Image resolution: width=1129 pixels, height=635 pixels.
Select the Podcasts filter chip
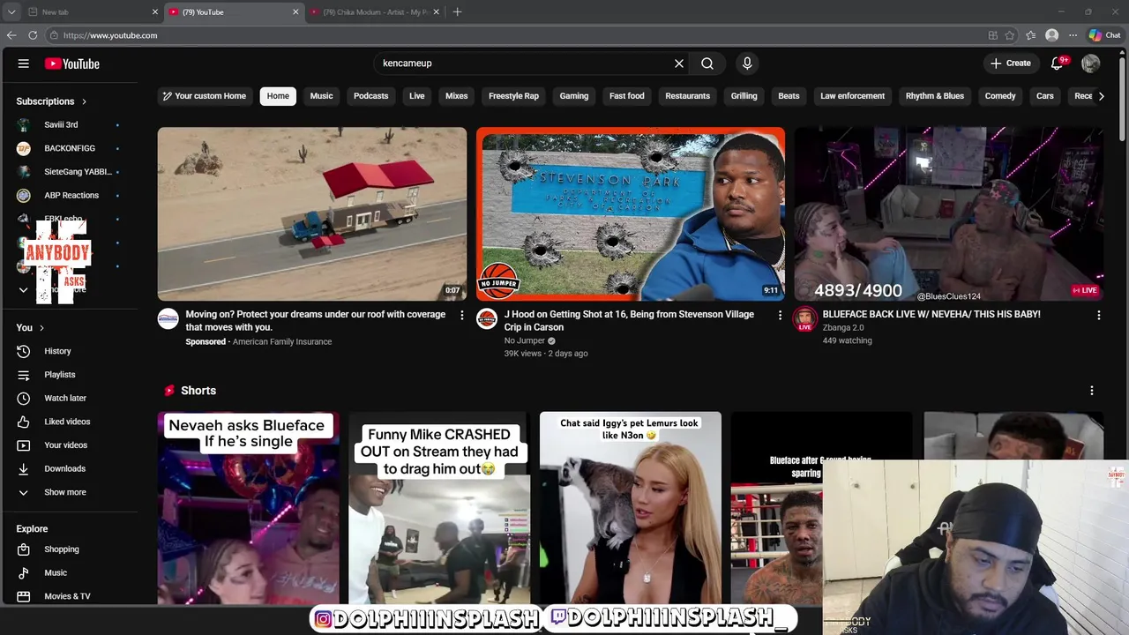370,96
